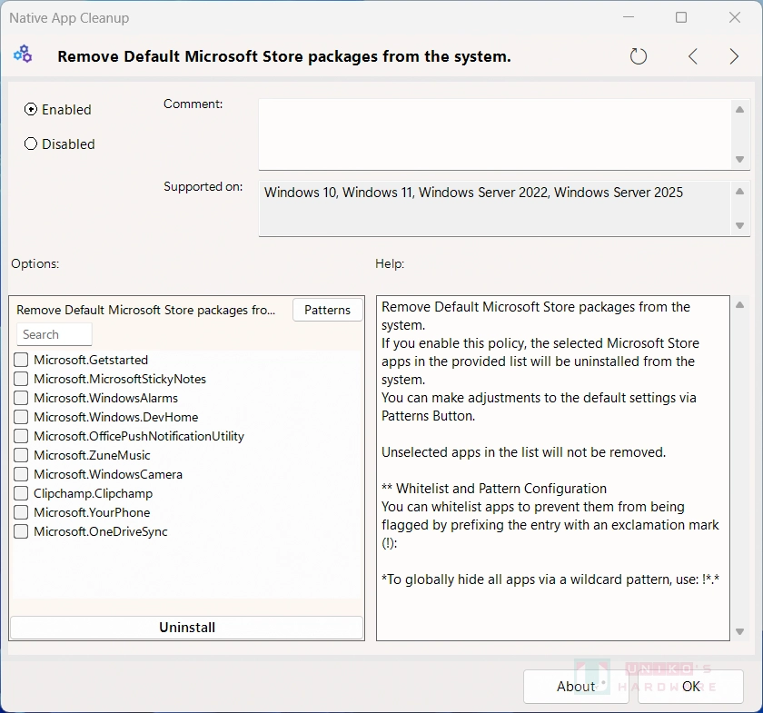Minimize the Native App Cleanup window
The height and width of the screenshot is (713, 763).
(x=629, y=17)
